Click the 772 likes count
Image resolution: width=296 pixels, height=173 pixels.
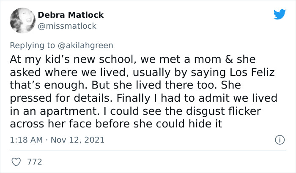[35, 162]
